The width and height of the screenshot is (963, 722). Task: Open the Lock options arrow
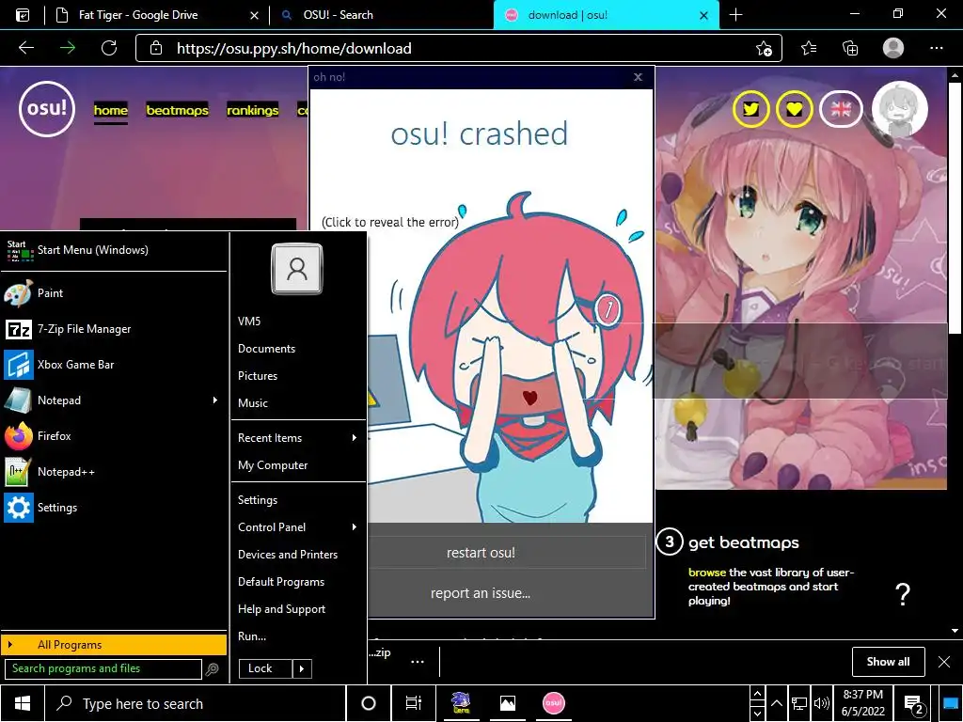302,668
